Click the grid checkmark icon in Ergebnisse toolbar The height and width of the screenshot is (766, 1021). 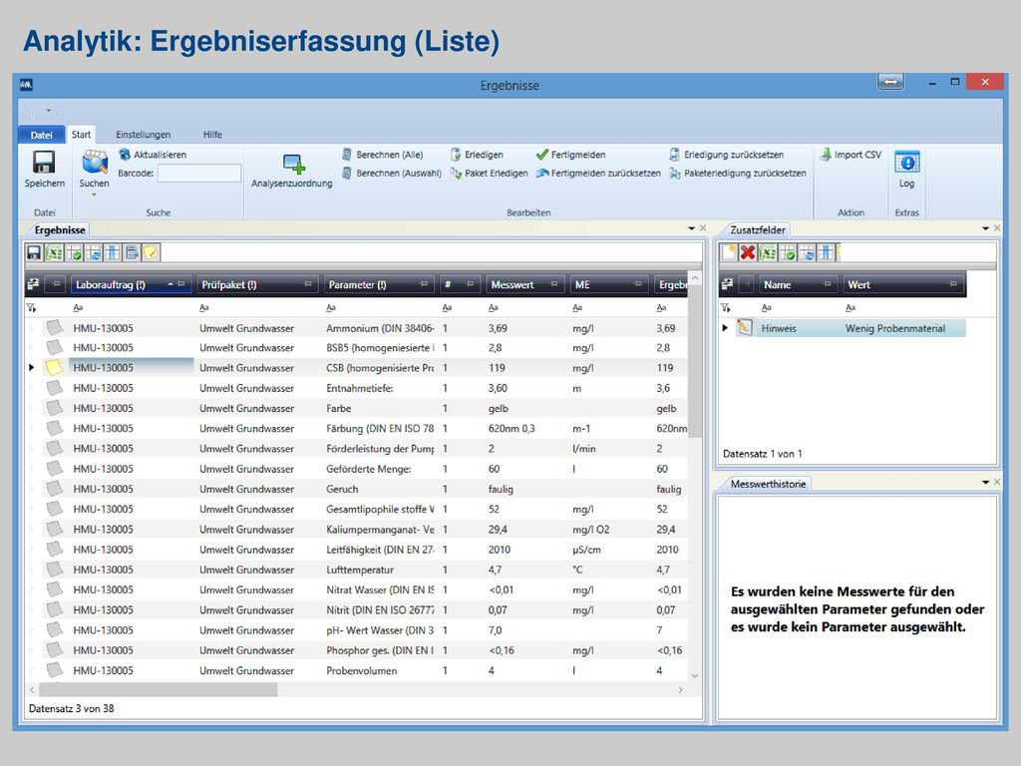click(x=74, y=252)
